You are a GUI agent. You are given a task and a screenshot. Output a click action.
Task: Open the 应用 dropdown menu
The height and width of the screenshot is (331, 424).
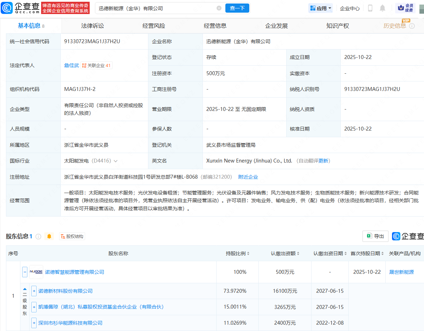(x=320, y=8)
